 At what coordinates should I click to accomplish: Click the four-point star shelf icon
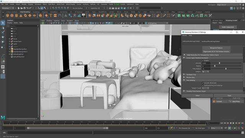tap(46, 15)
